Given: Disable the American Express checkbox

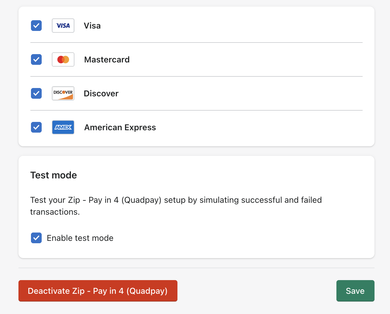Looking at the screenshot, I should (36, 127).
